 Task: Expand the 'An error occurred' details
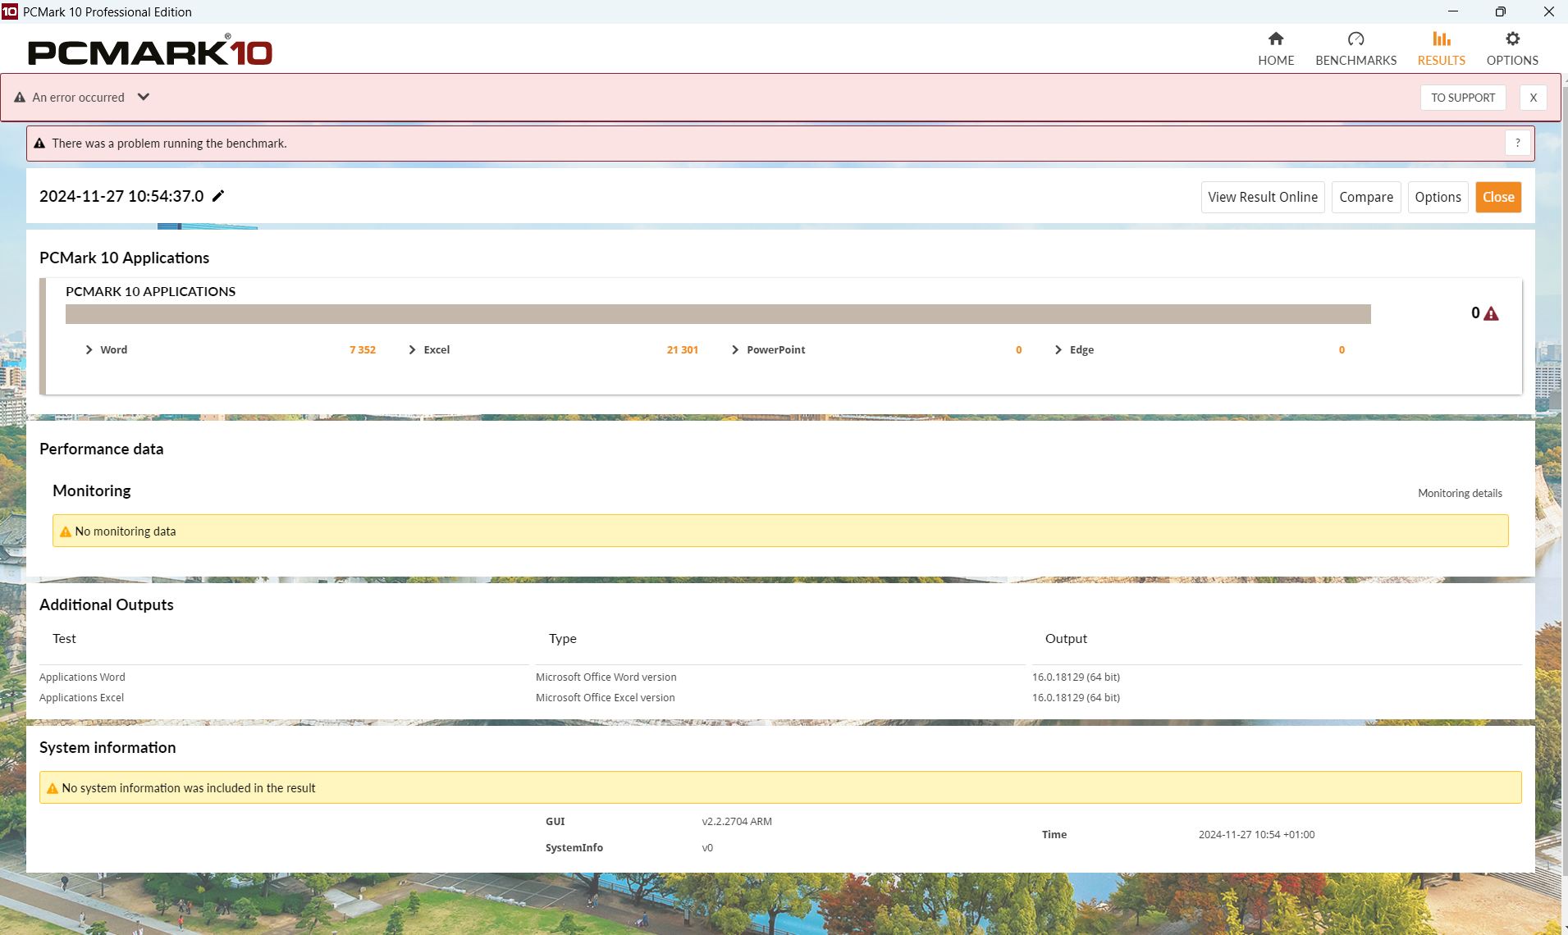[144, 97]
